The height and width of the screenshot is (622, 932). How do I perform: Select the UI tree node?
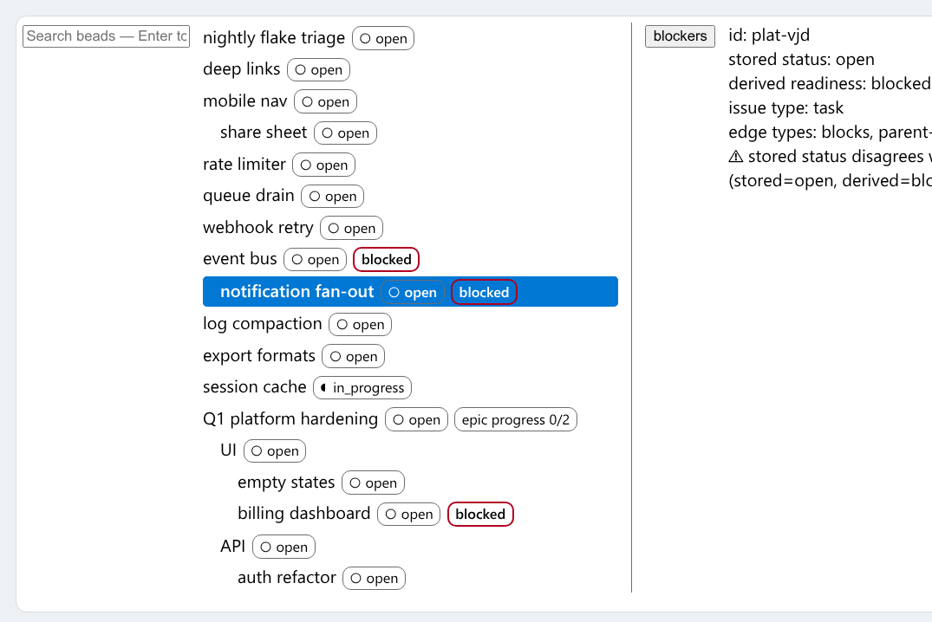(x=410, y=450)
